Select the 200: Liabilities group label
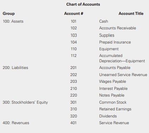Screen dimensions: 149x133 [x=16, y=68]
